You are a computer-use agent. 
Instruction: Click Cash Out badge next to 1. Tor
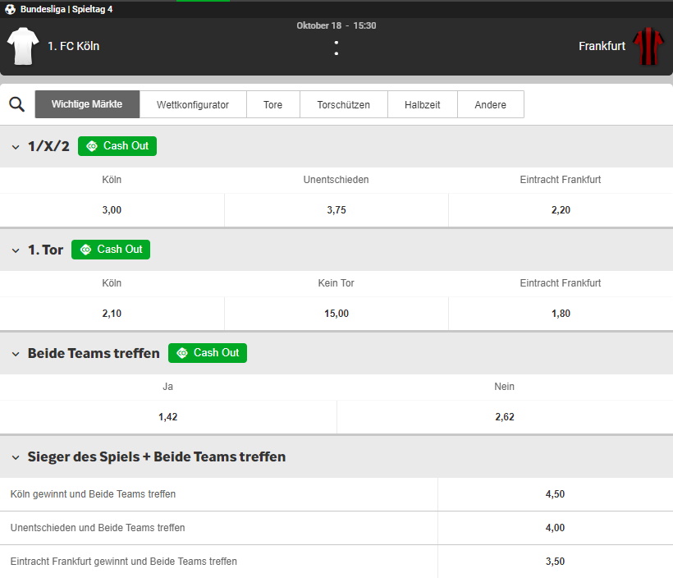111,250
